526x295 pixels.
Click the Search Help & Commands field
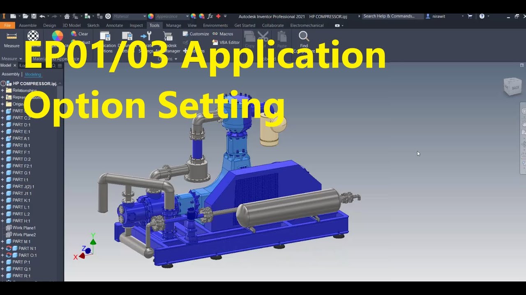pos(392,16)
